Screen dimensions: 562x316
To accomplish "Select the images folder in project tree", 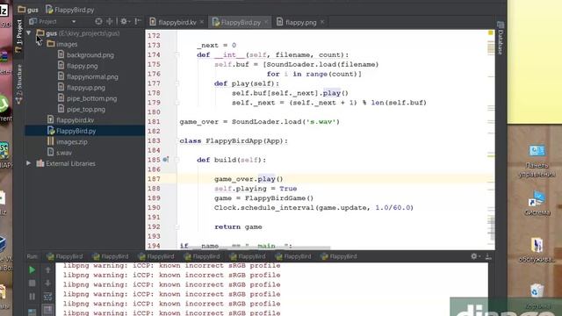I will click(x=62, y=44).
